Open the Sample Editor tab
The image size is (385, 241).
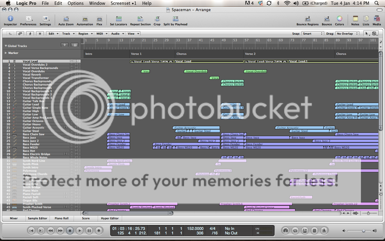coord(38,218)
